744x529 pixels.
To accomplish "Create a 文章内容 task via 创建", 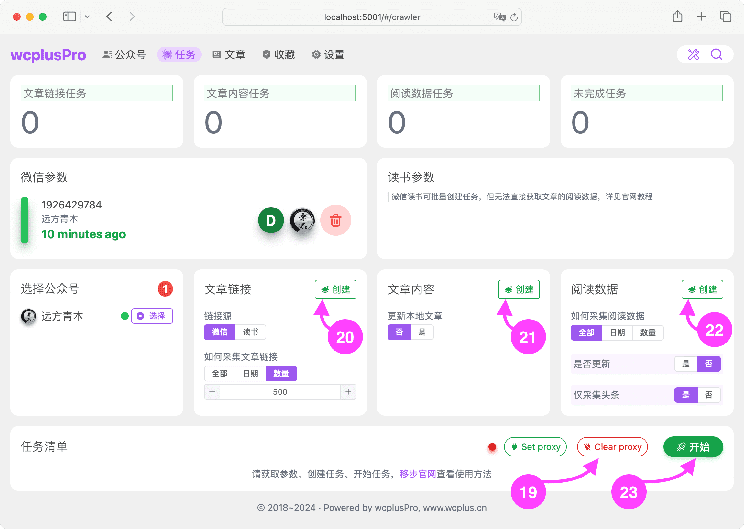I will pyautogui.click(x=519, y=289).
